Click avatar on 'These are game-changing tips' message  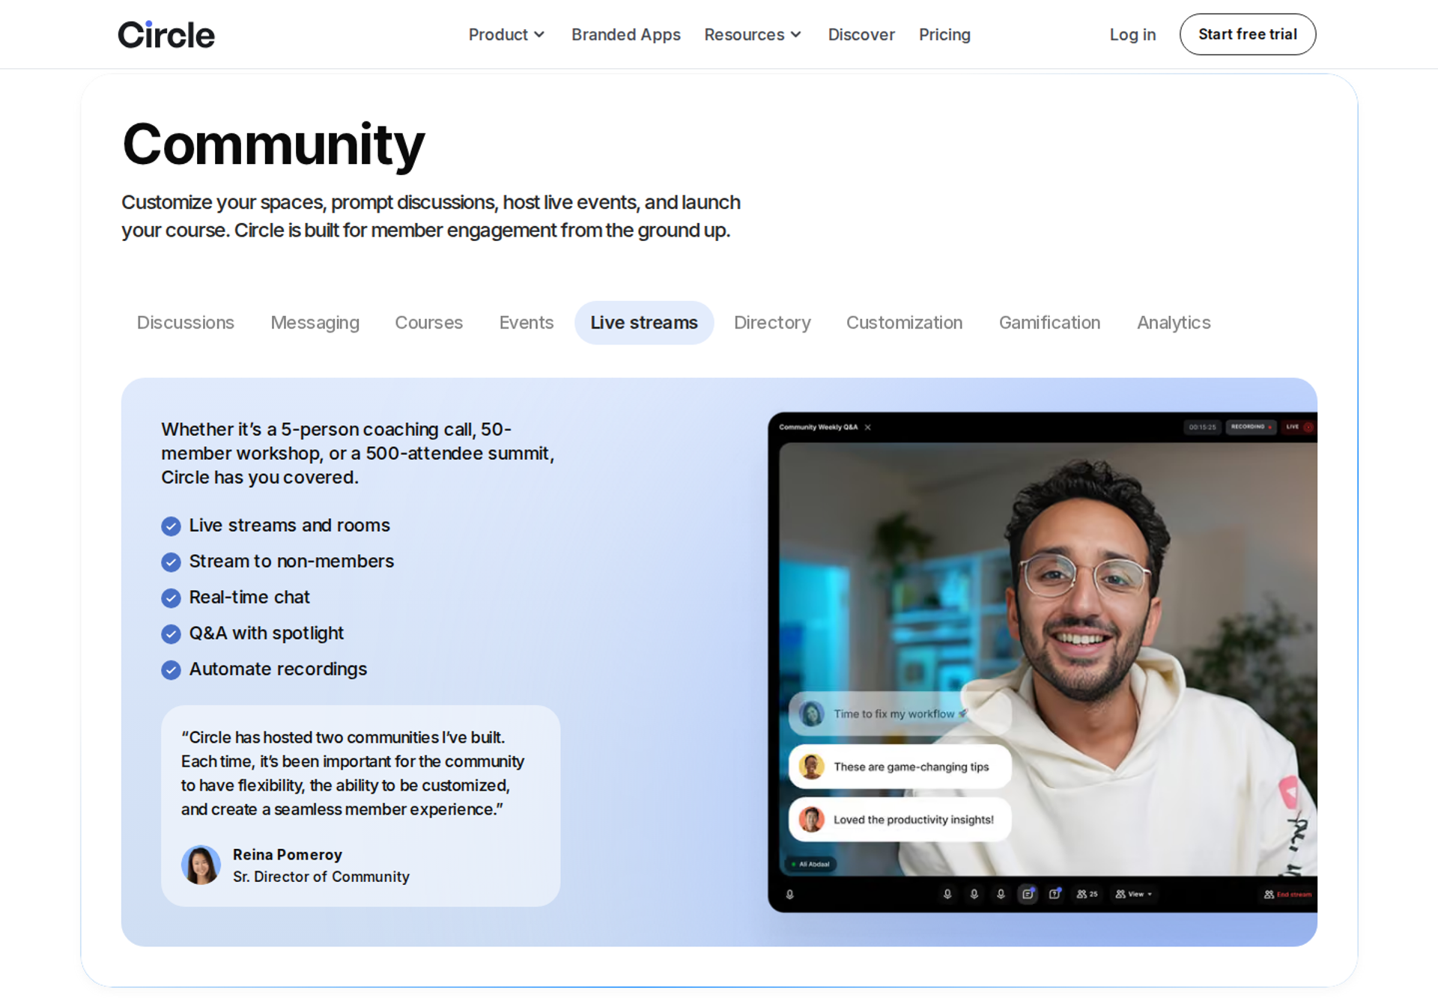pos(811,767)
